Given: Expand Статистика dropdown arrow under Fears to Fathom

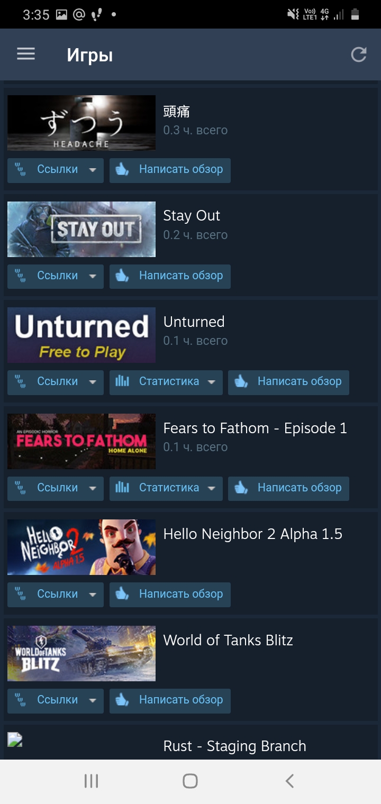Looking at the screenshot, I should pyautogui.click(x=212, y=488).
